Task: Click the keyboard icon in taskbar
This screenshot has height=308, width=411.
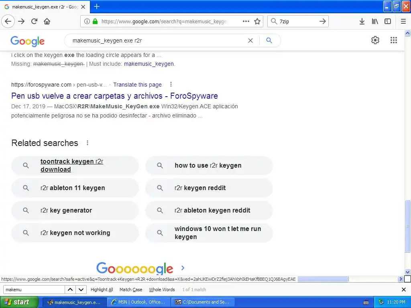Action: pyautogui.click(x=366, y=302)
